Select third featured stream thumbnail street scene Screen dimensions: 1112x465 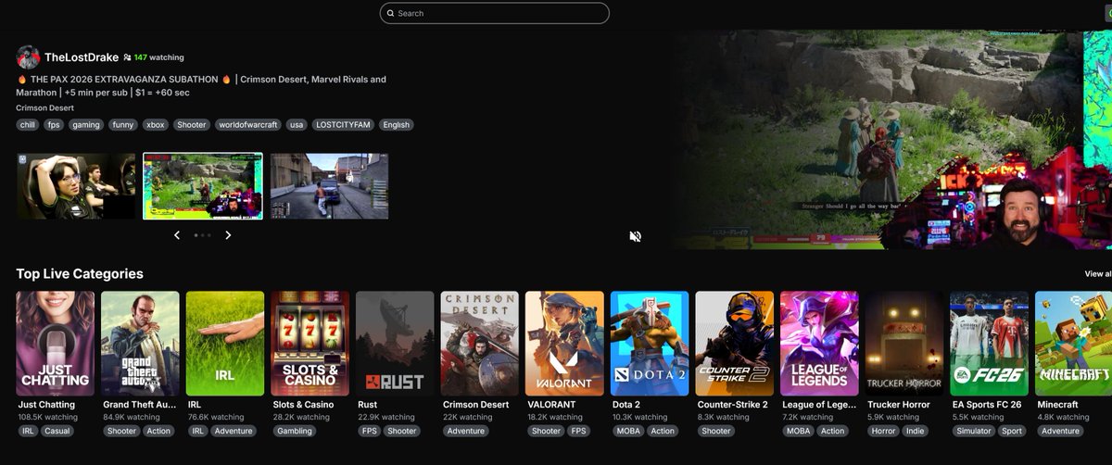coord(329,186)
